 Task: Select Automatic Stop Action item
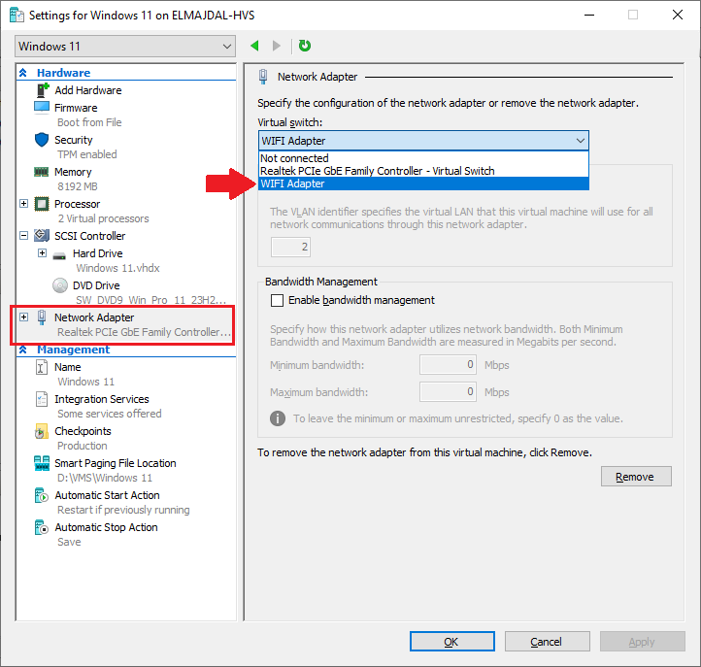[x=106, y=527]
